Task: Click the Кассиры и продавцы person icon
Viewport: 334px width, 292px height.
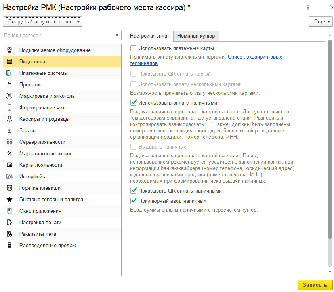Action: tap(10, 119)
